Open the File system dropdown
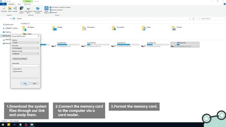Screen dimensions: 226x127 25,48
